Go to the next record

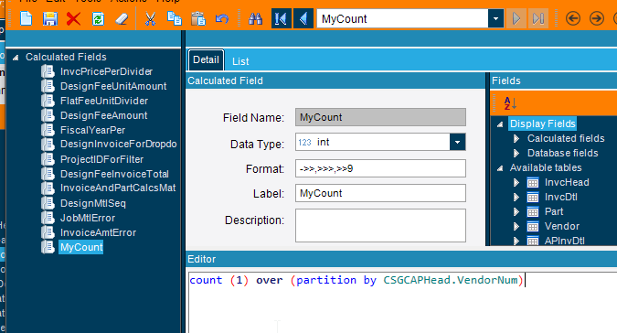click(516, 18)
